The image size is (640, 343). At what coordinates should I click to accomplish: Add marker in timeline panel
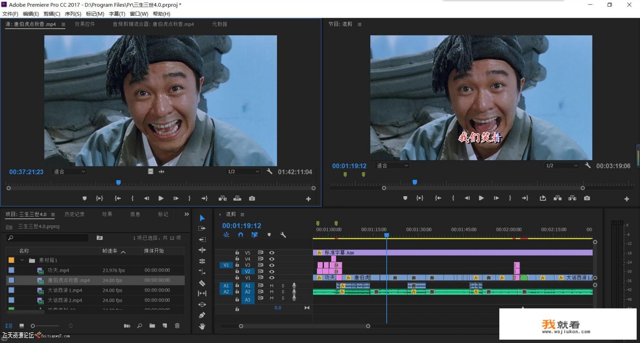[x=269, y=235]
